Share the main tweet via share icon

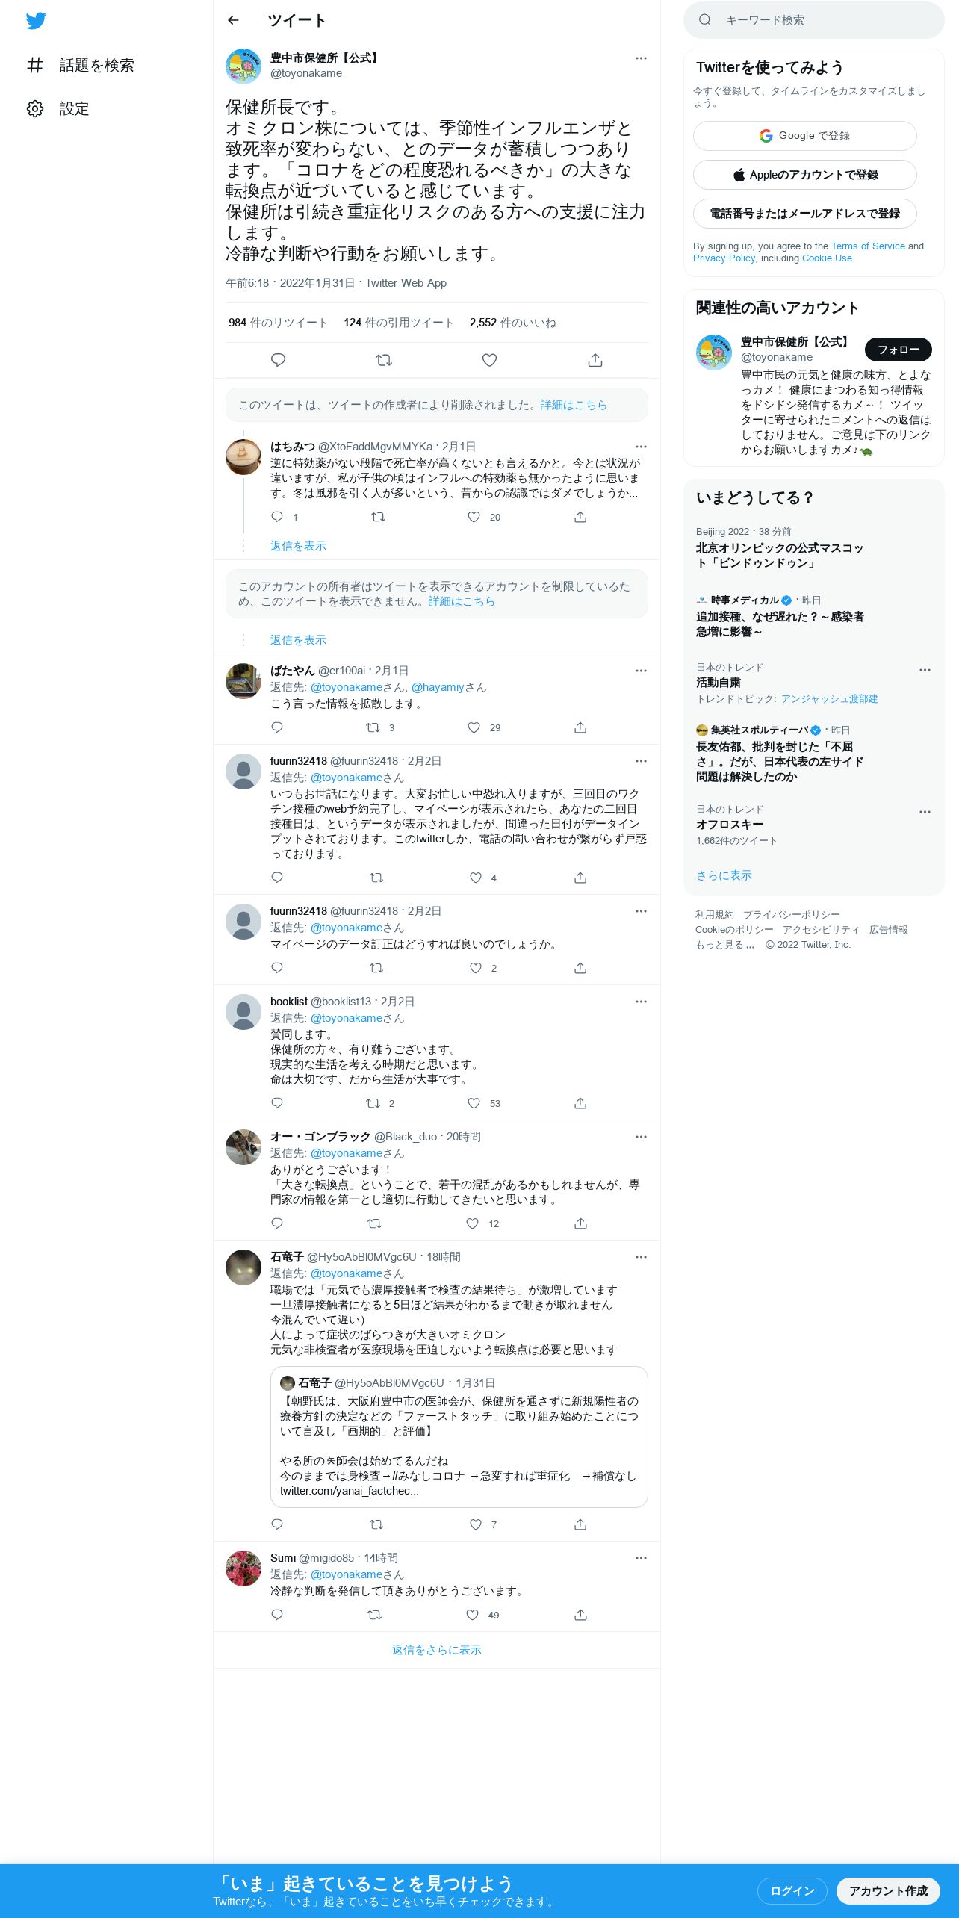(x=595, y=360)
